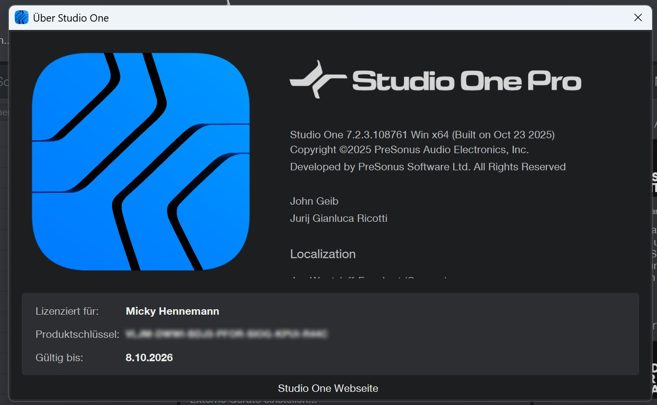This screenshot has height=405, width=657.
Task: Open the Studio One Webseite link
Action: (328, 388)
